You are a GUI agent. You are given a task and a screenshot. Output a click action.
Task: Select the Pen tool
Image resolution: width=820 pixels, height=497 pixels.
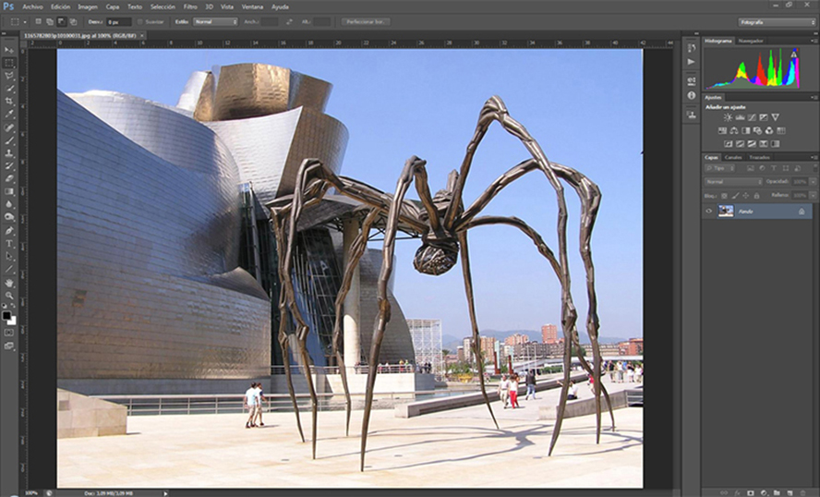[9, 231]
